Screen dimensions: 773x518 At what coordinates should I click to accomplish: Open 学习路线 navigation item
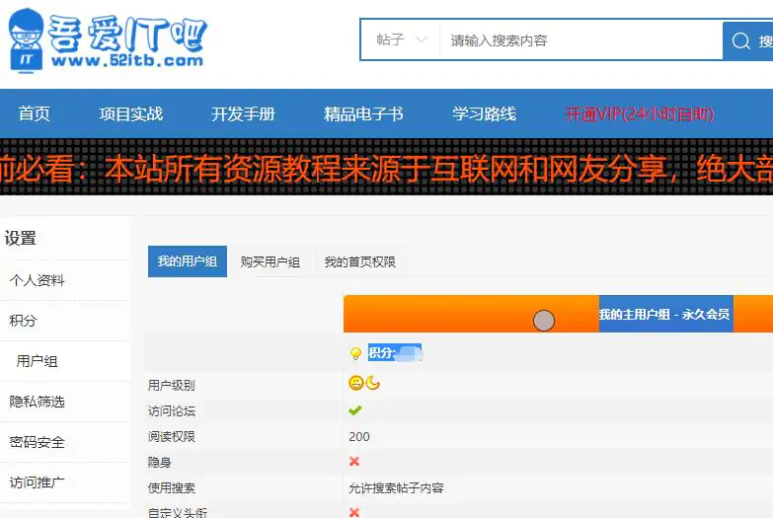pos(484,113)
